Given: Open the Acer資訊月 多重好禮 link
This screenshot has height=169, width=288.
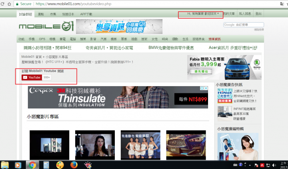Looking at the screenshot, I should click(x=233, y=48).
